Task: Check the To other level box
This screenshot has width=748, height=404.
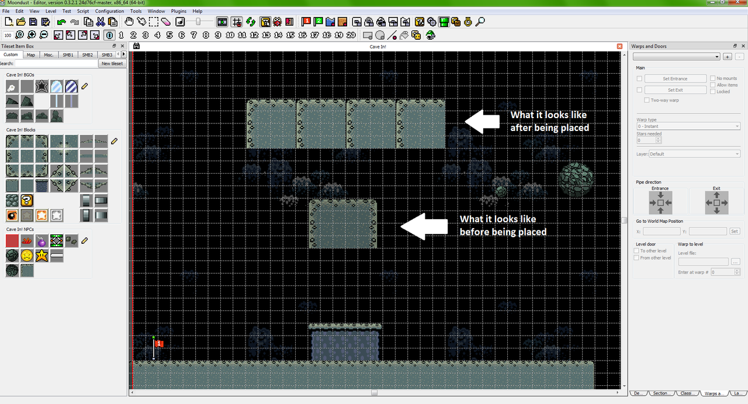Action: pos(636,251)
